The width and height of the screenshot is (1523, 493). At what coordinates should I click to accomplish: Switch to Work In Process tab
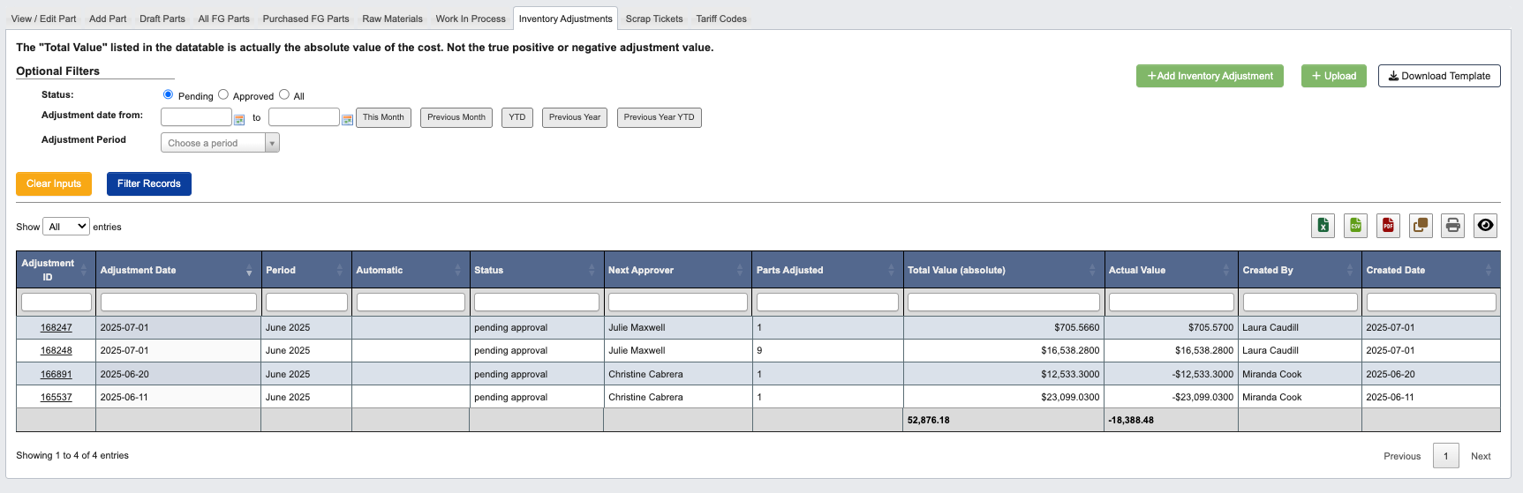471,19
